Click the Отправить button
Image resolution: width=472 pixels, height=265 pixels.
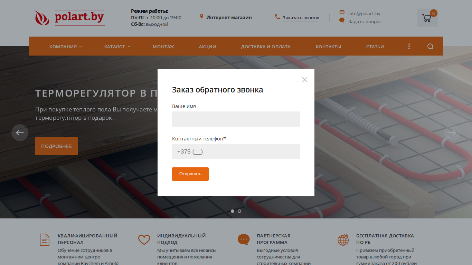190,174
